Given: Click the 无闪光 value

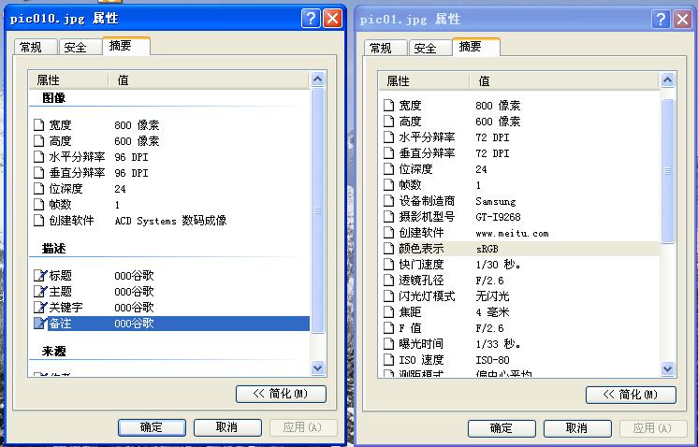Looking at the screenshot, I should click(492, 296).
